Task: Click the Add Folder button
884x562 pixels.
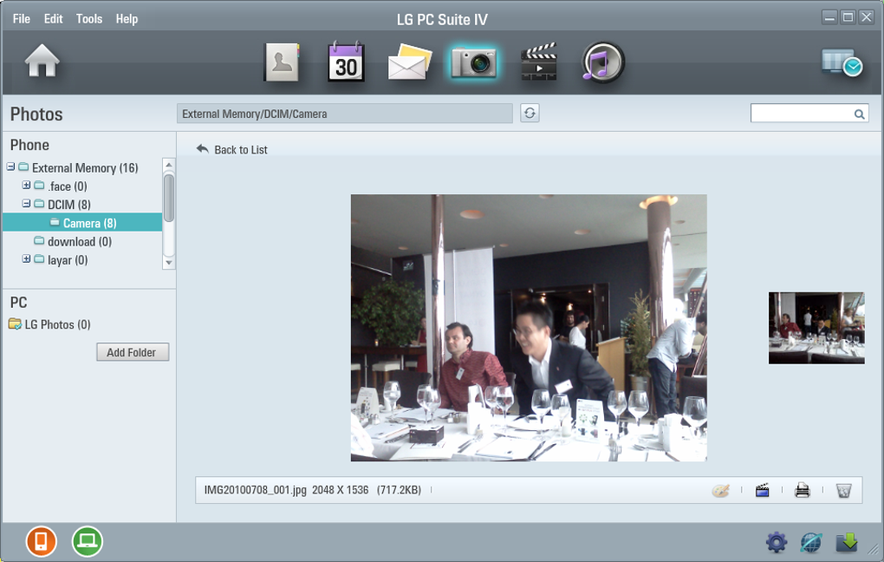Action: pos(133,352)
